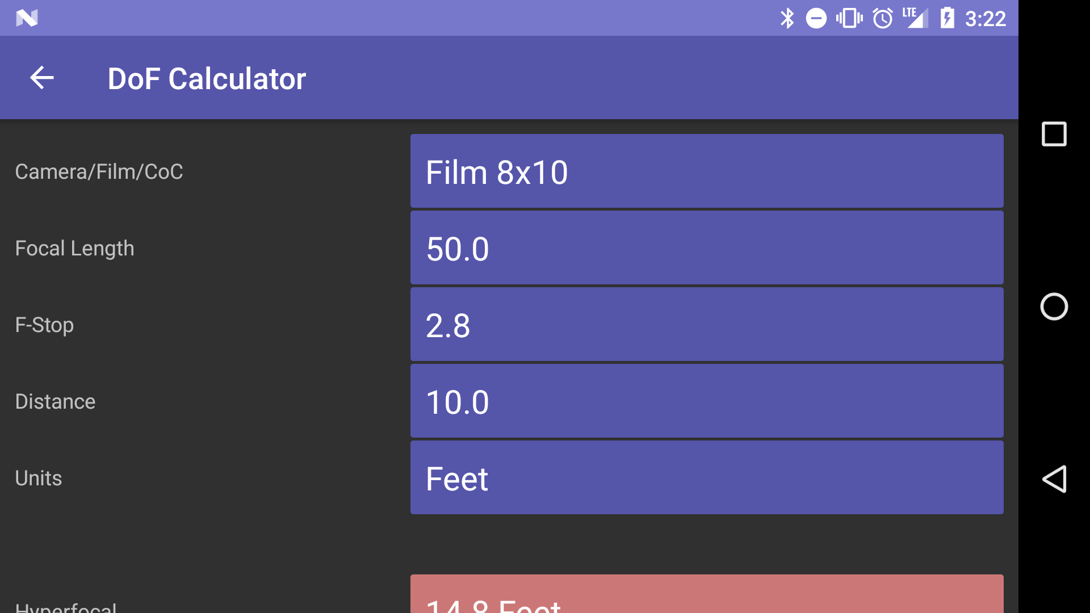
Task: Tap the vibrate mode status icon
Action: pyautogui.click(x=848, y=18)
